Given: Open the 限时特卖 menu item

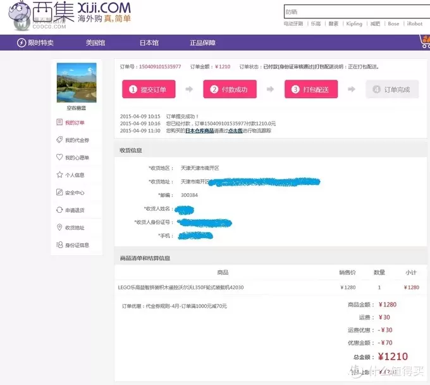Looking at the screenshot, I should pyautogui.click(x=40, y=43).
